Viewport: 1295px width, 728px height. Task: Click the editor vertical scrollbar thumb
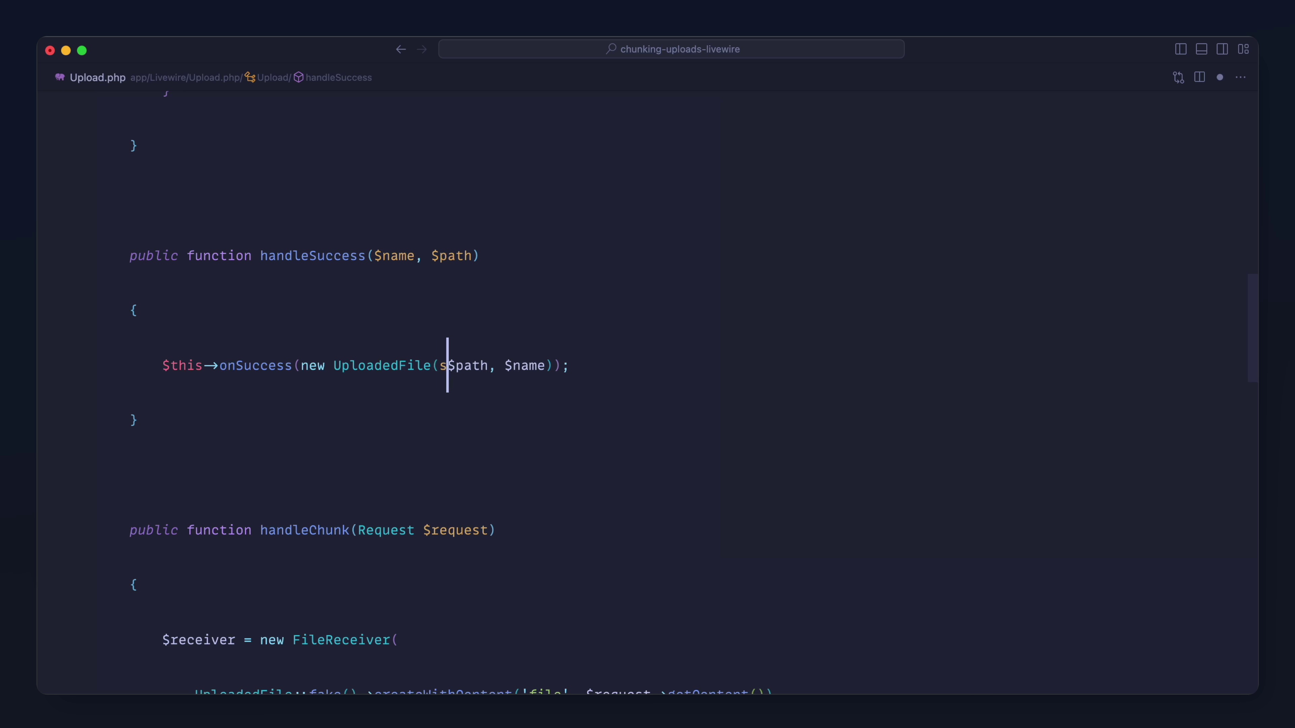coord(1252,328)
